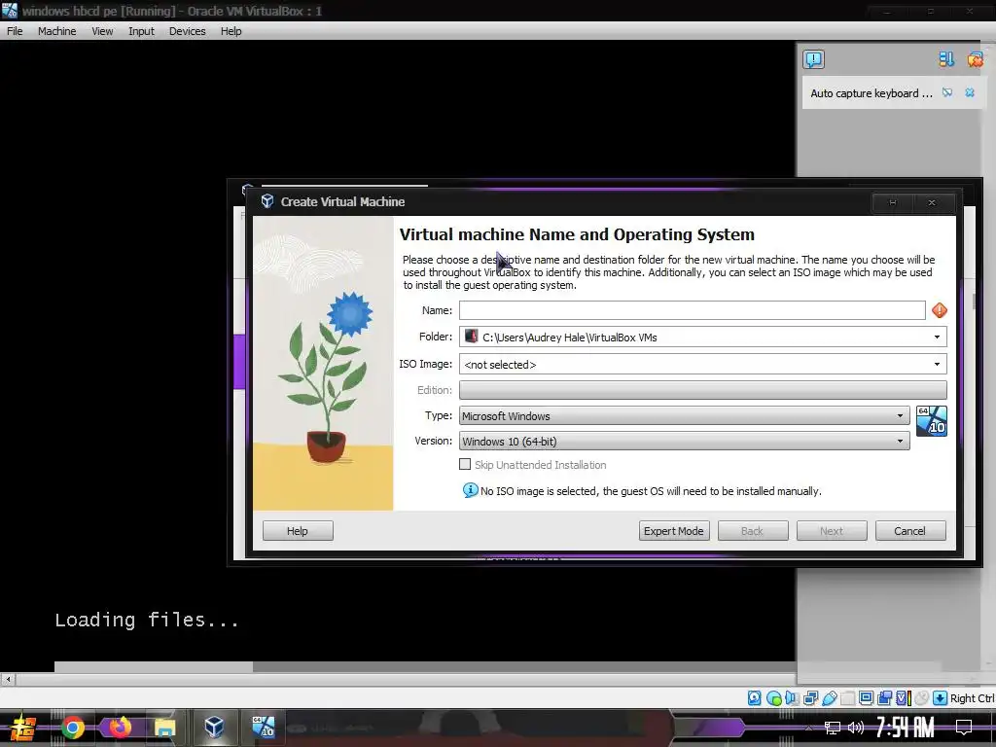
Task: Click the hard disk activity status icon
Action: point(754,698)
